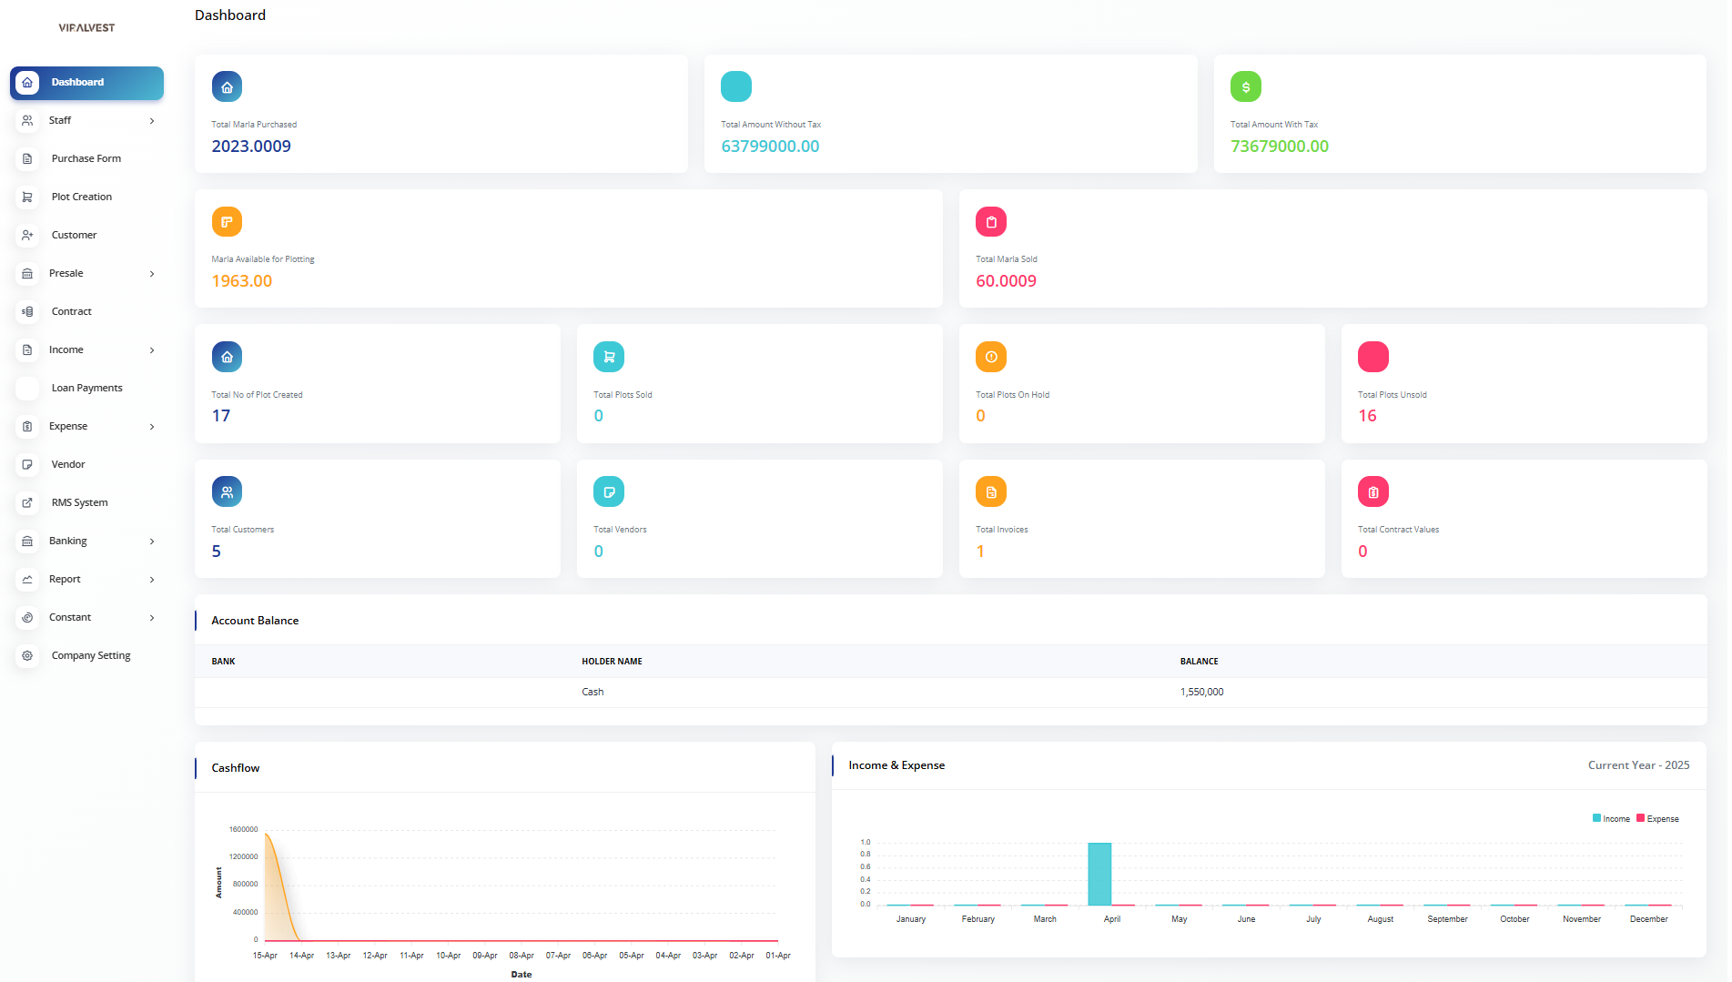The height and width of the screenshot is (982, 1732).
Task: Click the Customer add-user icon
Action: pyautogui.click(x=27, y=235)
